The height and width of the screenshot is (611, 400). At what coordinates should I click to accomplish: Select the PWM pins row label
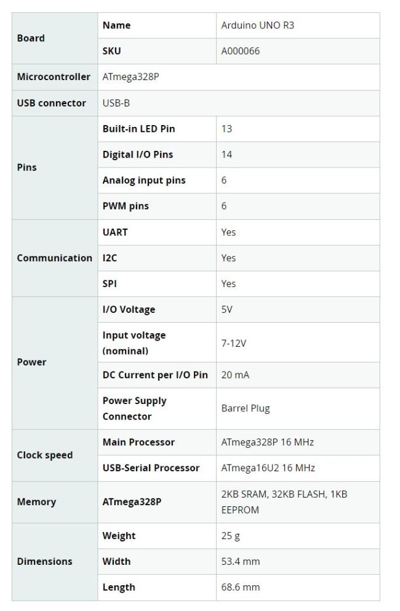[126, 206]
